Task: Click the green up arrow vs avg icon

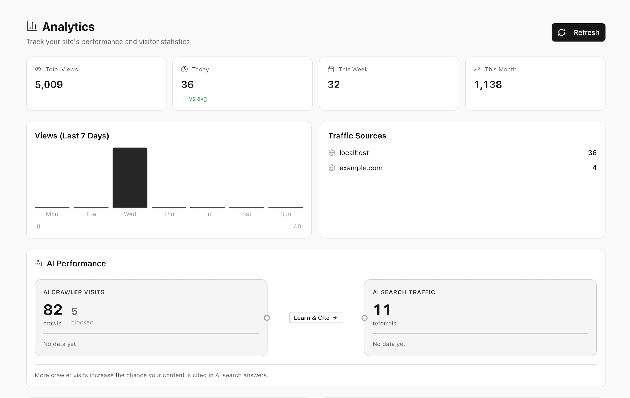Action: tap(184, 98)
